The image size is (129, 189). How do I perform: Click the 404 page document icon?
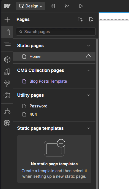(x=24, y=114)
